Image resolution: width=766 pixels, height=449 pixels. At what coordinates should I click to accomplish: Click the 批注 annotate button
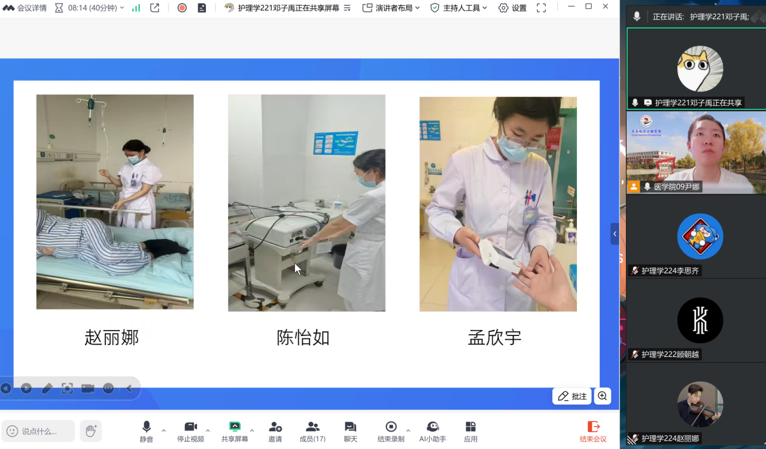(x=572, y=396)
